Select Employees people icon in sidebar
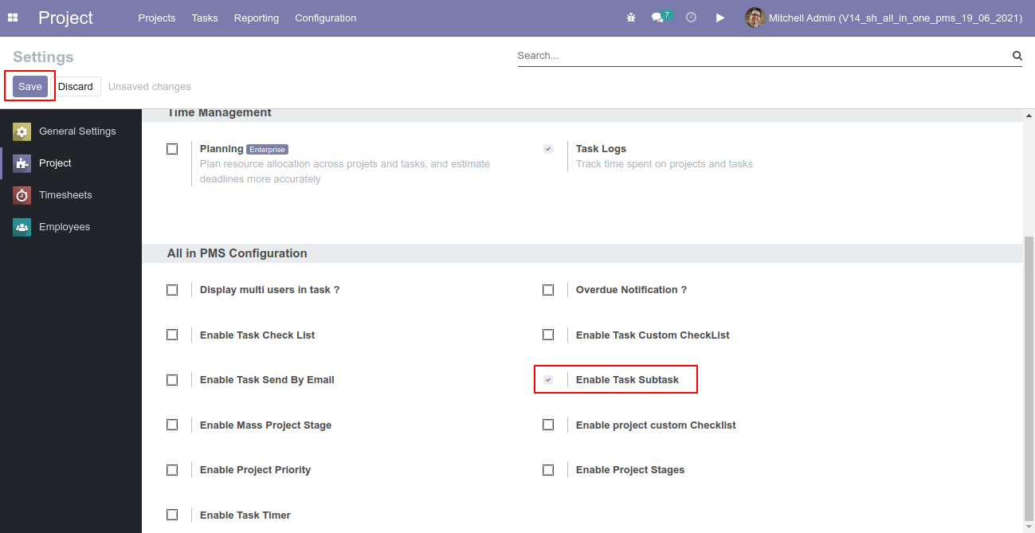The height and width of the screenshot is (533, 1035). 22,227
